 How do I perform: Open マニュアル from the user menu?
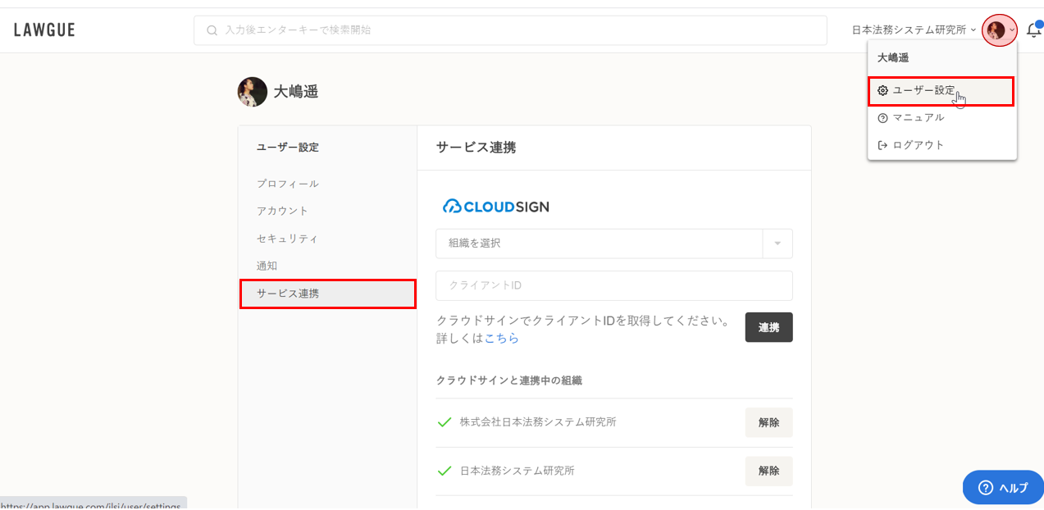[x=918, y=118]
